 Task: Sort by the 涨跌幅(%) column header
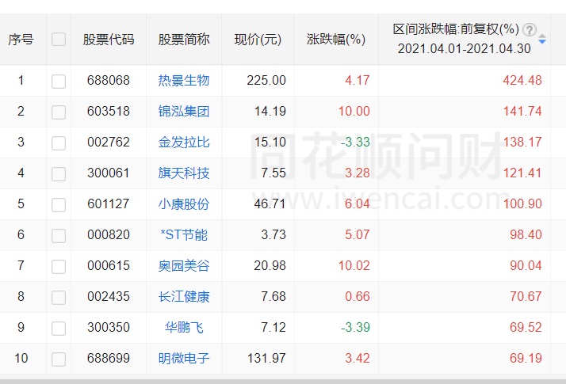335,39
